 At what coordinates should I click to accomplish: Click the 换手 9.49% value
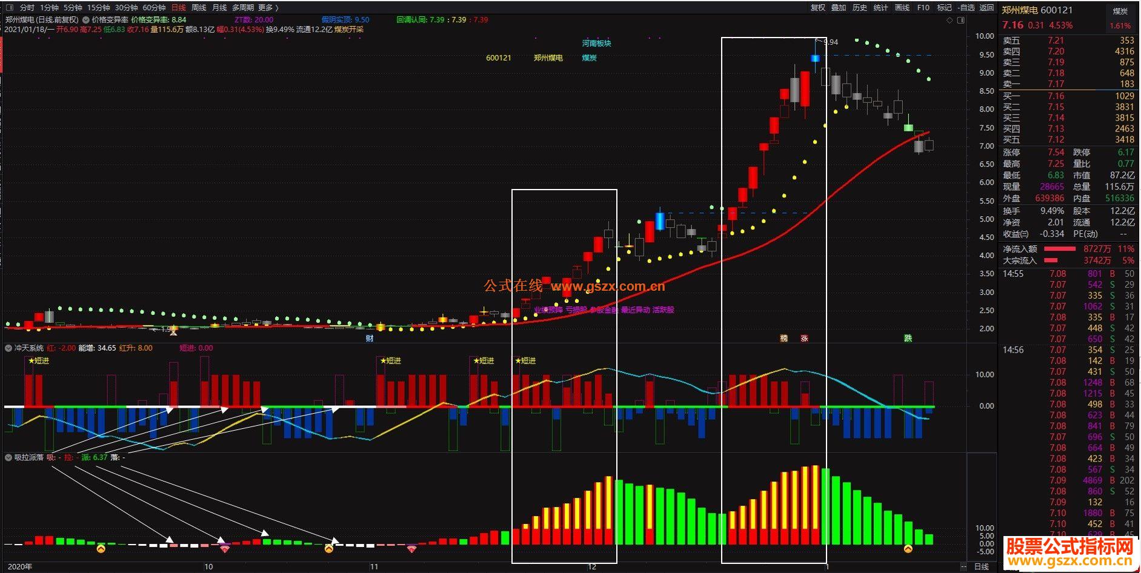click(1052, 211)
